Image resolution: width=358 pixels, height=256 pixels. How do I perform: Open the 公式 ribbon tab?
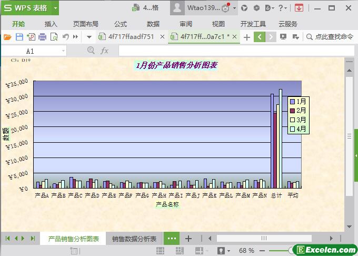pos(121,24)
